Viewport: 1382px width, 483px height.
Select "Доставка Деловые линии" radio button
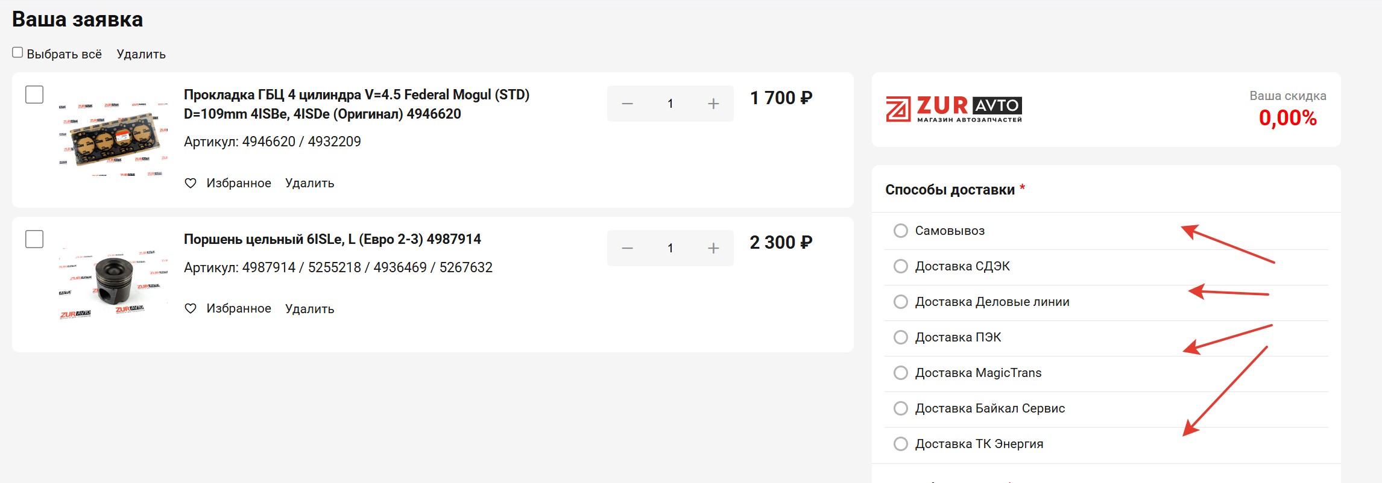pos(900,302)
